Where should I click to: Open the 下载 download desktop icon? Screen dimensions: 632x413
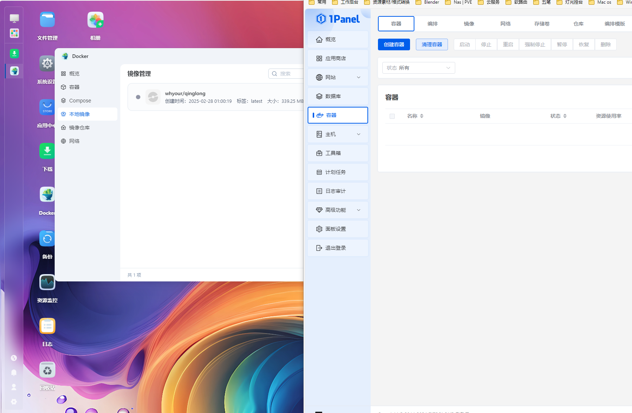click(47, 151)
